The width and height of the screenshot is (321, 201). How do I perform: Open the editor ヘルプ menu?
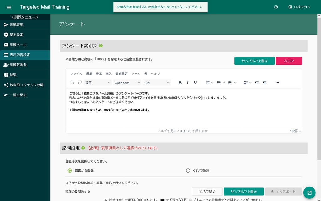click(x=155, y=73)
